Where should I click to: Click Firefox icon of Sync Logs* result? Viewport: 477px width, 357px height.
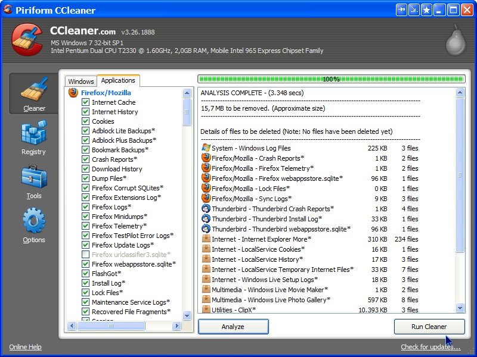pyautogui.click(x=206, y=198)
